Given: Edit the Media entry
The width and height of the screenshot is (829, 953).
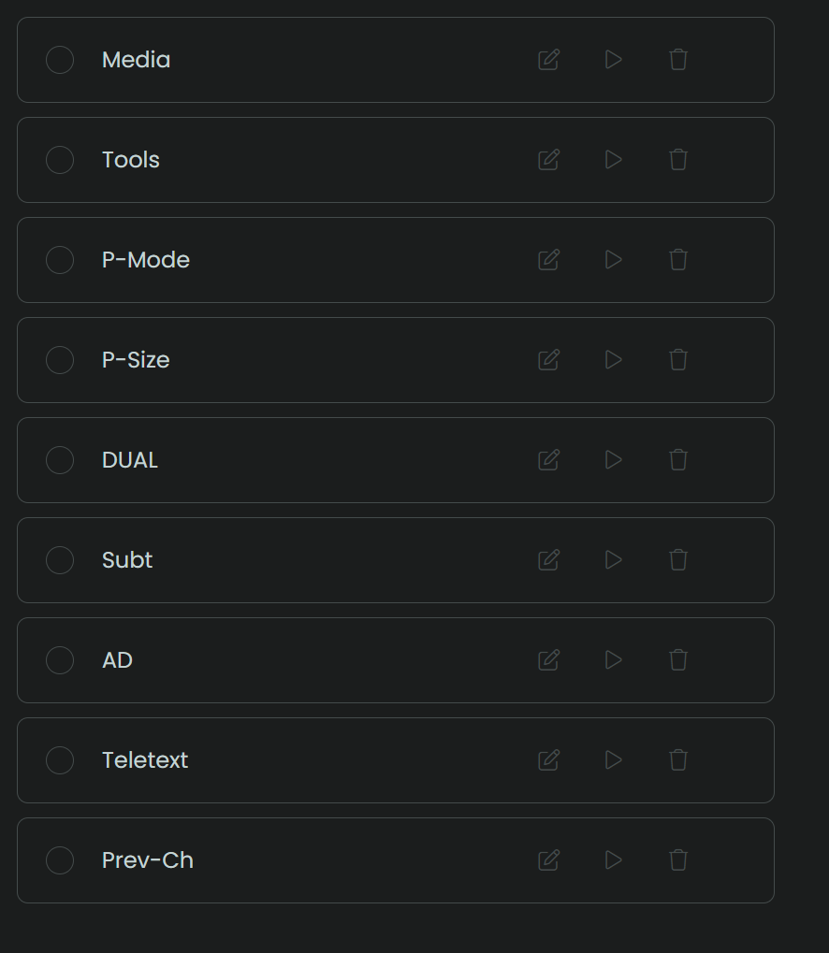Looking at the screenshot, I should 549,60.
